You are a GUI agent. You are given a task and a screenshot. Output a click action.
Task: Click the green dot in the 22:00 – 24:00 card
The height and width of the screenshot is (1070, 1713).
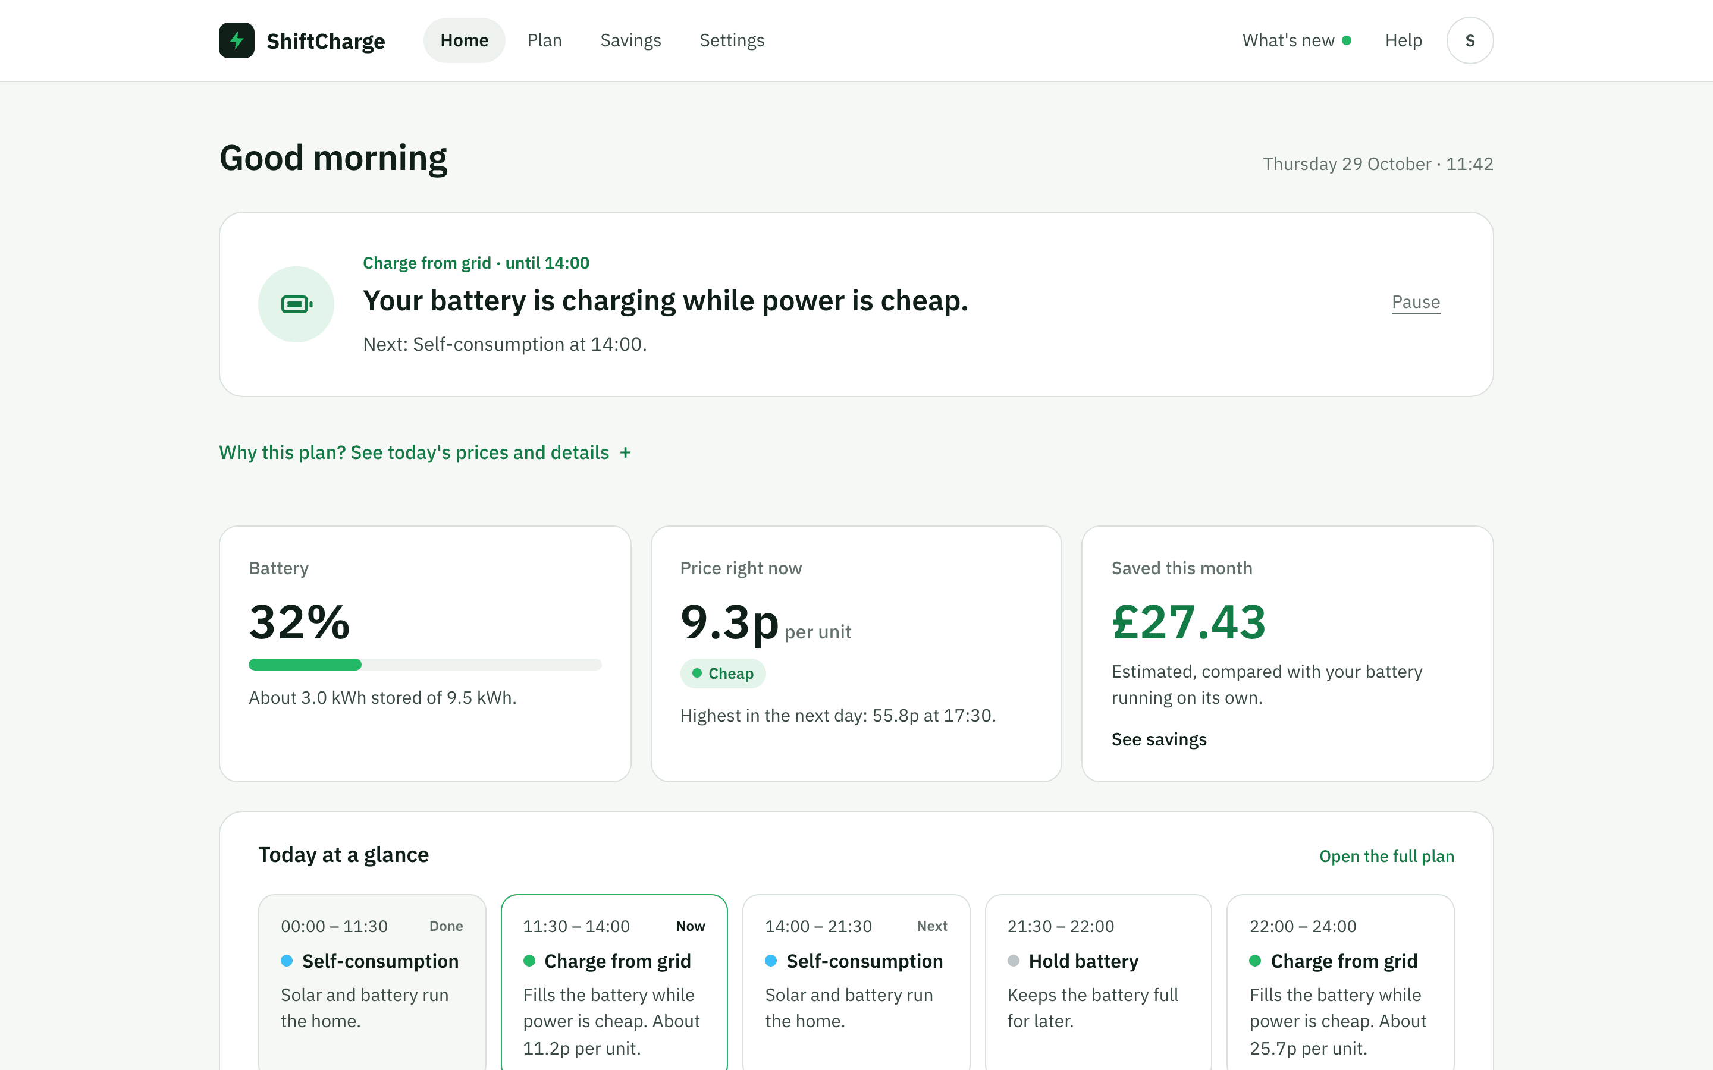click(x=1255, y=960)
